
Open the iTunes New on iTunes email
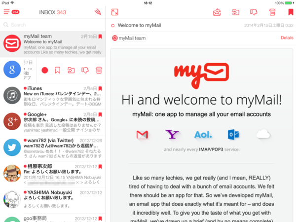(53, 96)
